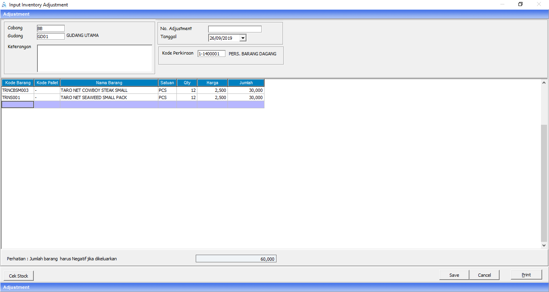Click the application icon in title bar
This screenshot has width=549, height=292.
[4, 5]
